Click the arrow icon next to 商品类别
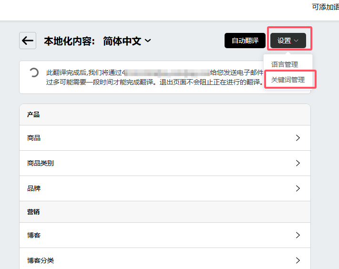 pos(298,163)
